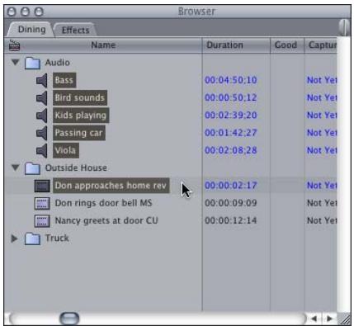Select the Passing car clip name
Screen dimensions: 354x326
pyautogui.click(x=79, y=133)
